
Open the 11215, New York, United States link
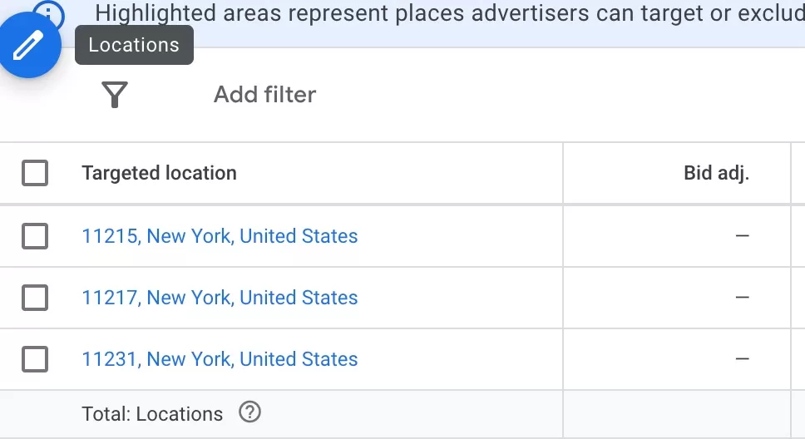(x=220, y=236)
